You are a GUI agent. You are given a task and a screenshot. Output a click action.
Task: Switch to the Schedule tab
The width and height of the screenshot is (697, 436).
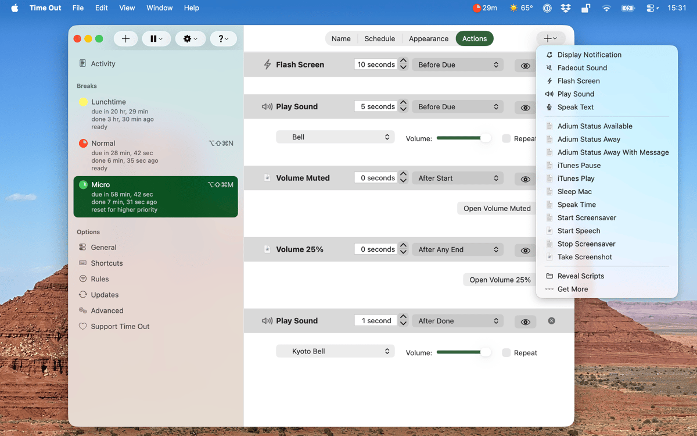(379, 39)
